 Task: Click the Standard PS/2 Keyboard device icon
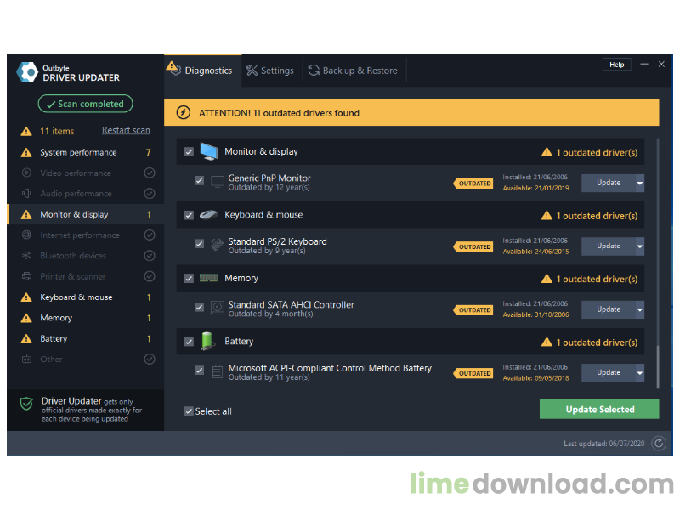coord(218,245)
